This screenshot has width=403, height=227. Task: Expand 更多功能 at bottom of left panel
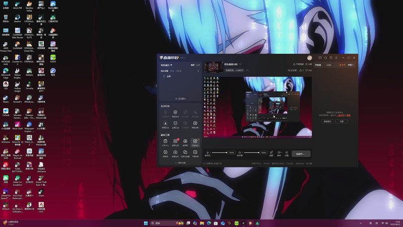pos(180,163)
